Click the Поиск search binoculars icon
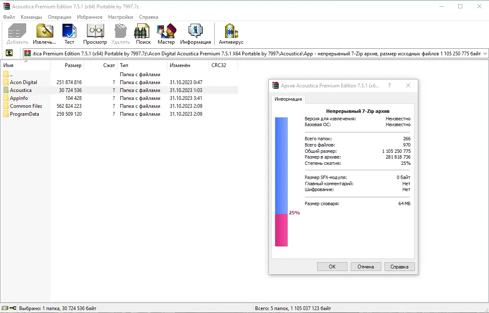The height and width of the screenshot is (313, 489). point(142,31)
